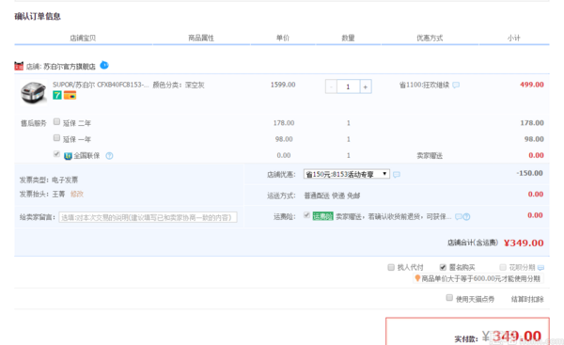Image resolution: width=564 pixels, height=345 pixels.
Task: Click the orange credit card badge icon
Action: (70, 95)
